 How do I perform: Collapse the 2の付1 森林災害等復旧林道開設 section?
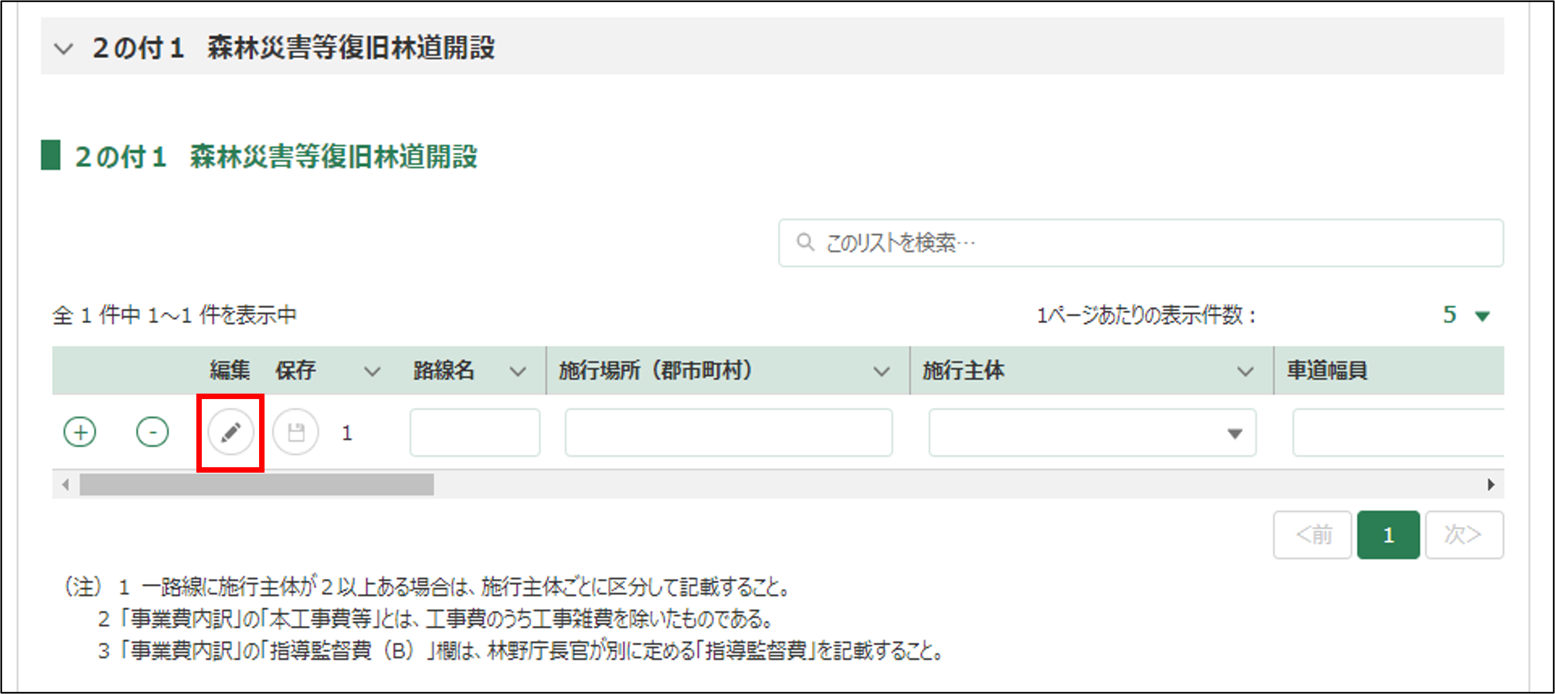pyautogui.click(x=63, y=49)
